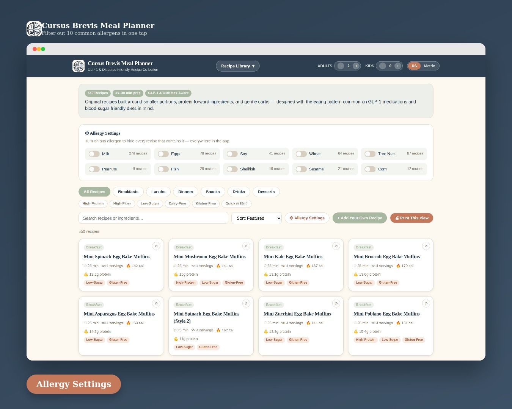This screenshot has height=409, width=512.
Task: Open the Mini Poblano Egg Bake Muffins recipe title
Action: pos(386,314)
